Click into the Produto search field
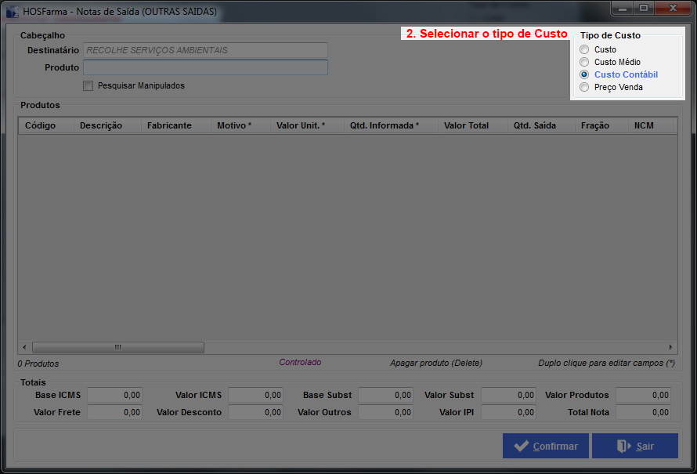The width and height of the screenshot is (697, 474). 205,67
